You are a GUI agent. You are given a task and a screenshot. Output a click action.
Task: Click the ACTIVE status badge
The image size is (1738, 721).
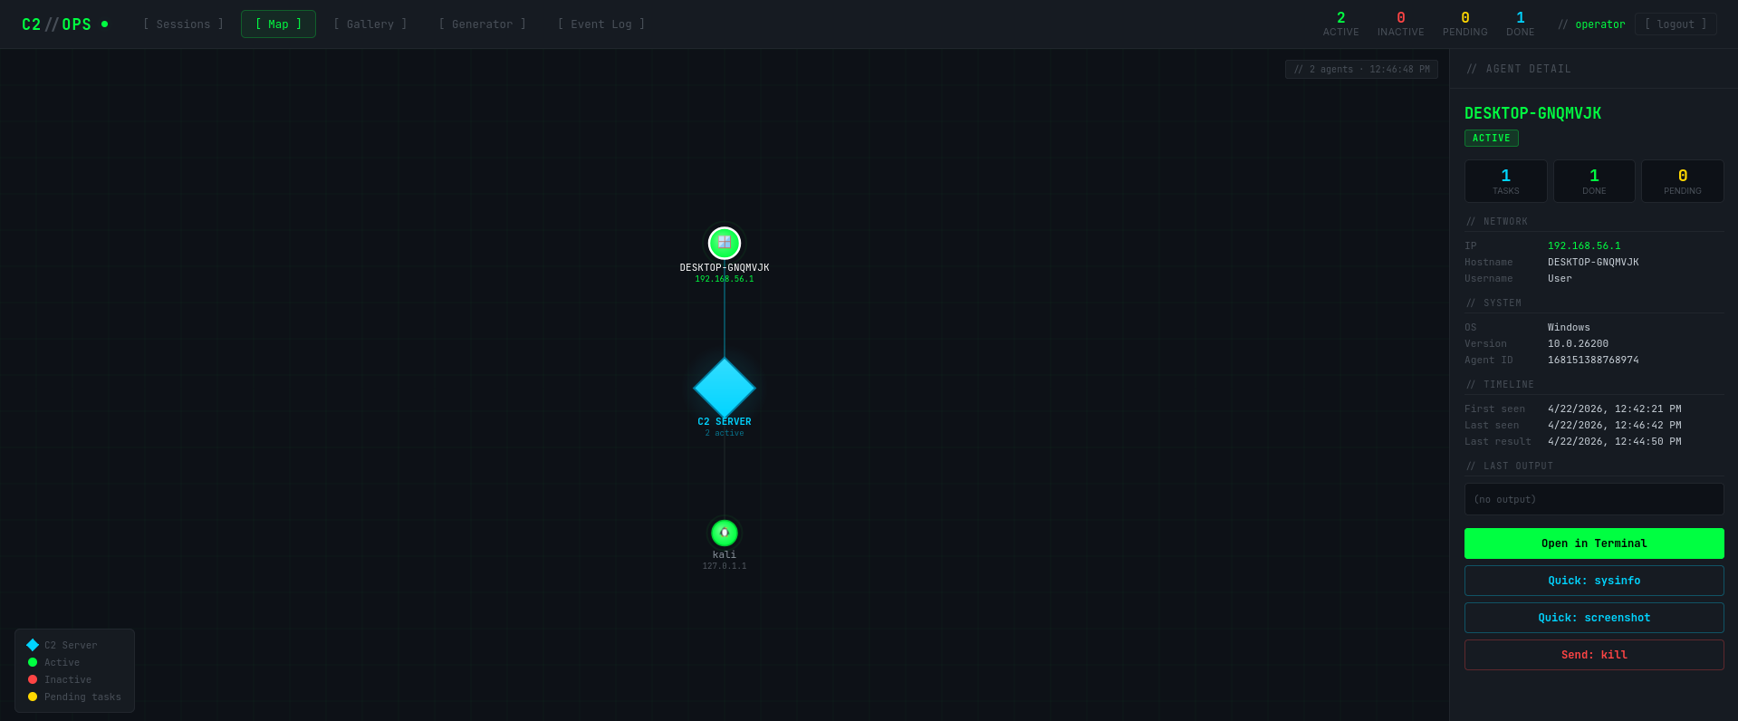click(1491, 138)
